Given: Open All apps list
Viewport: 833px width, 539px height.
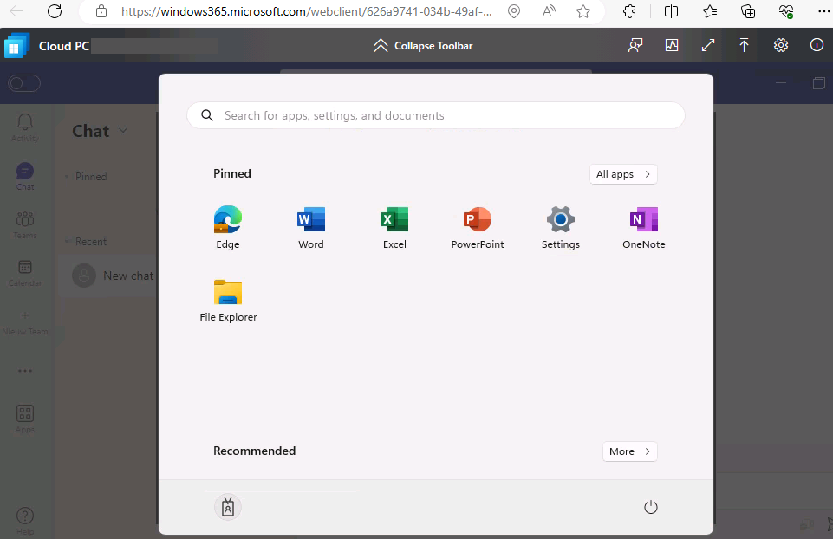Looking at the screenshot, I should tap(623, 174).
